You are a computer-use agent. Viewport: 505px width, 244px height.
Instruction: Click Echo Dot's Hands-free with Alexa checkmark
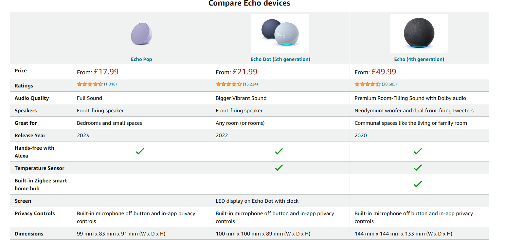279,151
